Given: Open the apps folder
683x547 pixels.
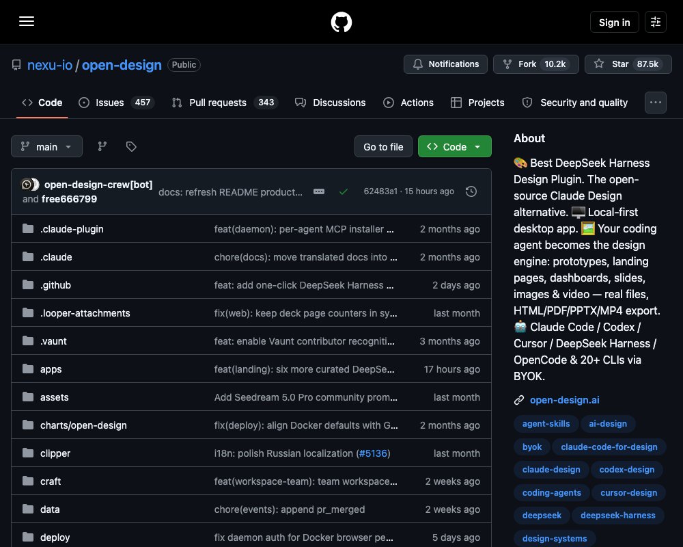Looking at the screenshot, I should click(x=51, y=369).
